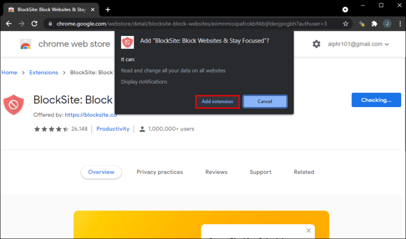Go to the Home breadcrumb link
406x239 pixels.
(x=9, y=72)
